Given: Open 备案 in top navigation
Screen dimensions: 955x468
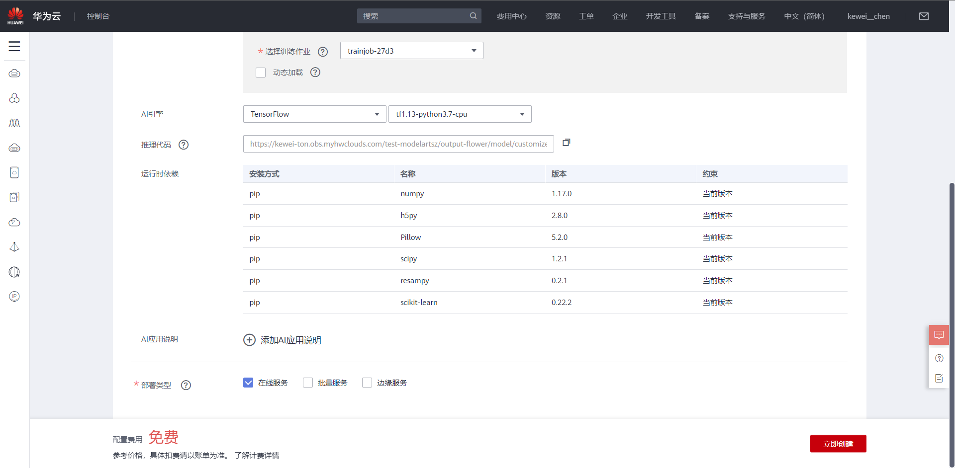Looking at the screenshot, I should pyautogui.click(x=702, y=16).
